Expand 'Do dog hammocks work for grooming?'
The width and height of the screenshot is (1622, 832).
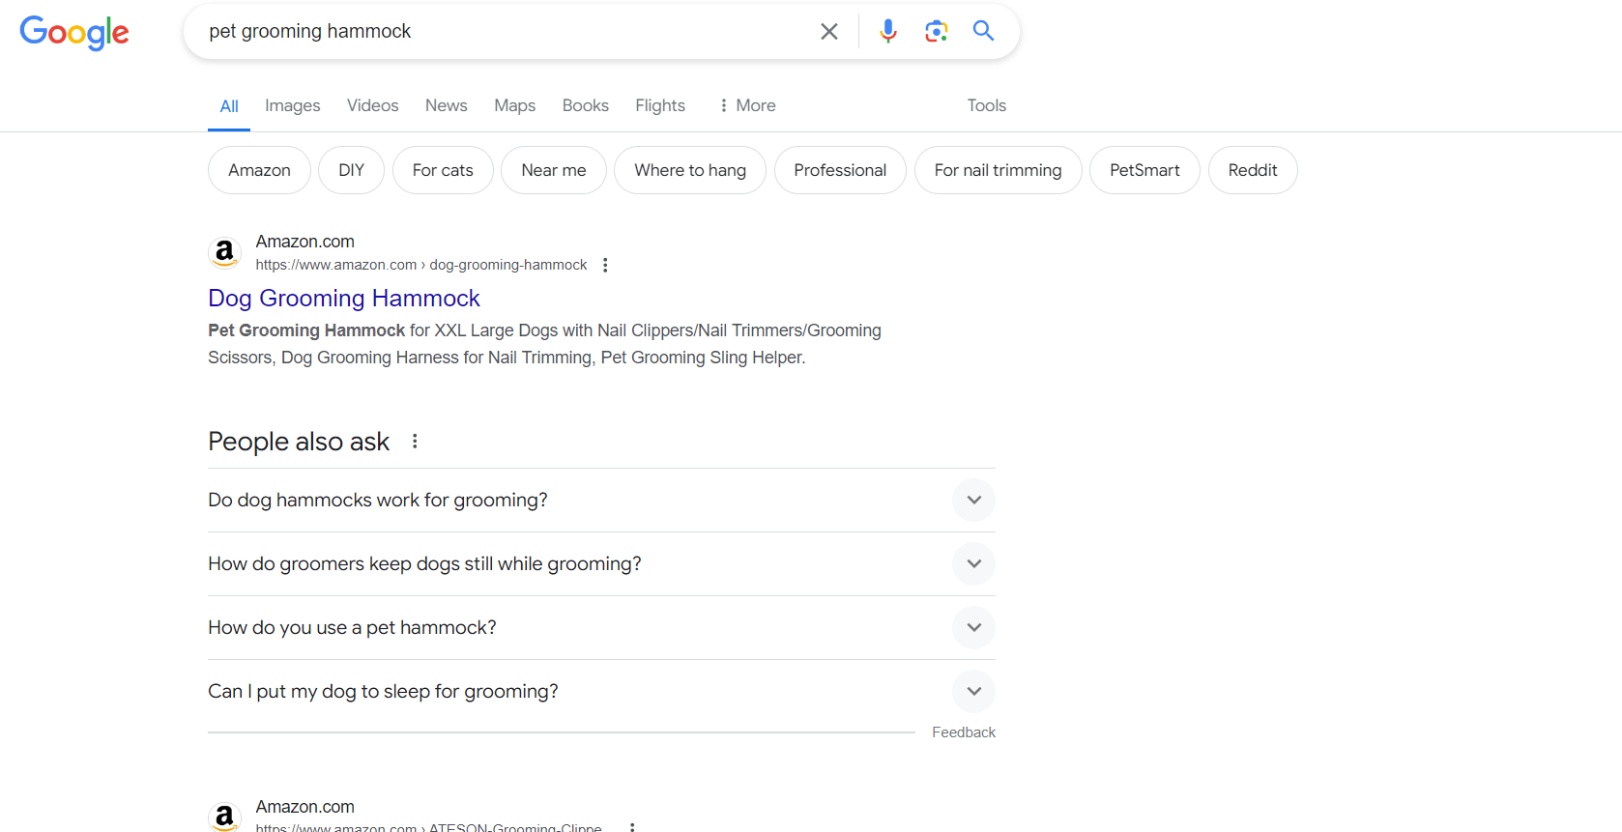tap(601, 500)
